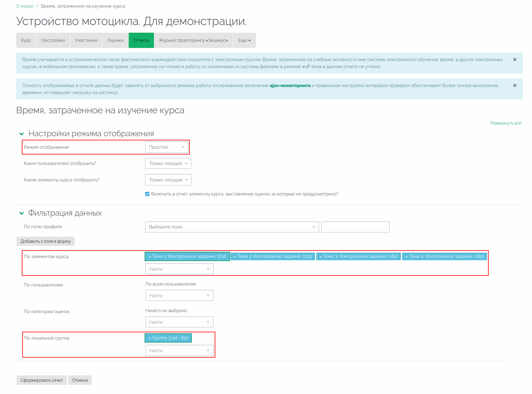Remove Тема 1. Контрольное задание tag

pyautogui.click(x=150, y=257)
